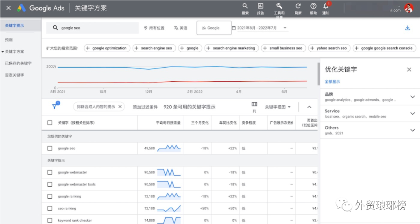
Task: Open the date range dropdown arrow
Action: coord(285,28)
